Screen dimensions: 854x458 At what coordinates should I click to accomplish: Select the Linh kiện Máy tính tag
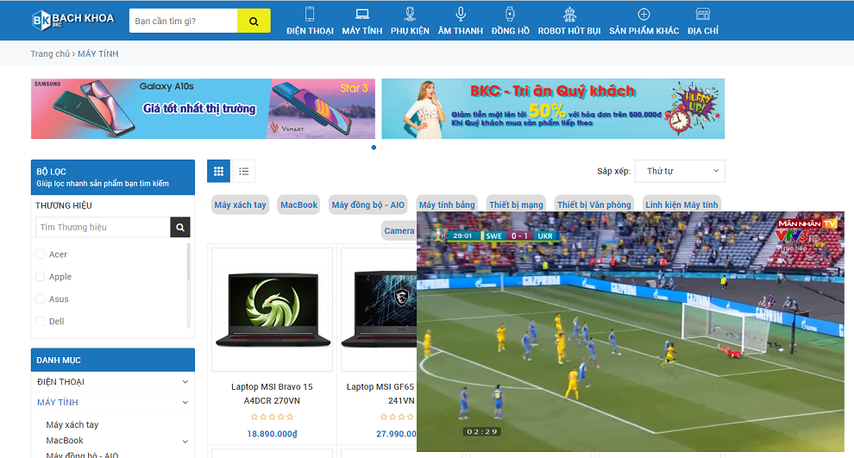pos(681,204)
